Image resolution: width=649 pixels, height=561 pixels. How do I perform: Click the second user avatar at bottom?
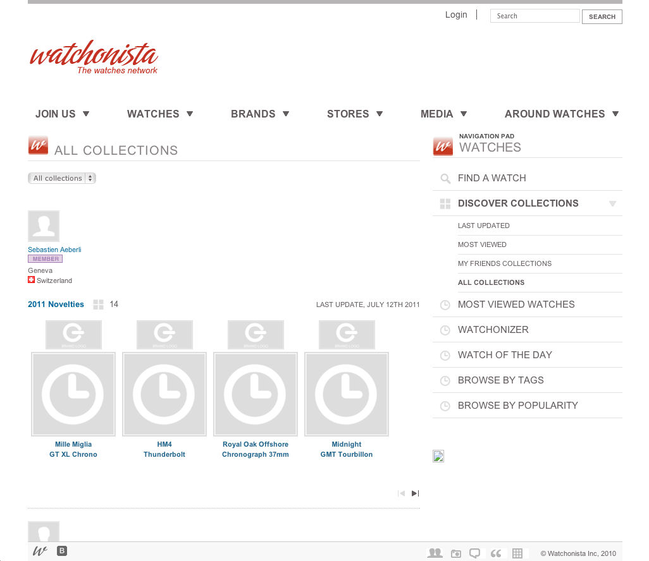[44, 531]
